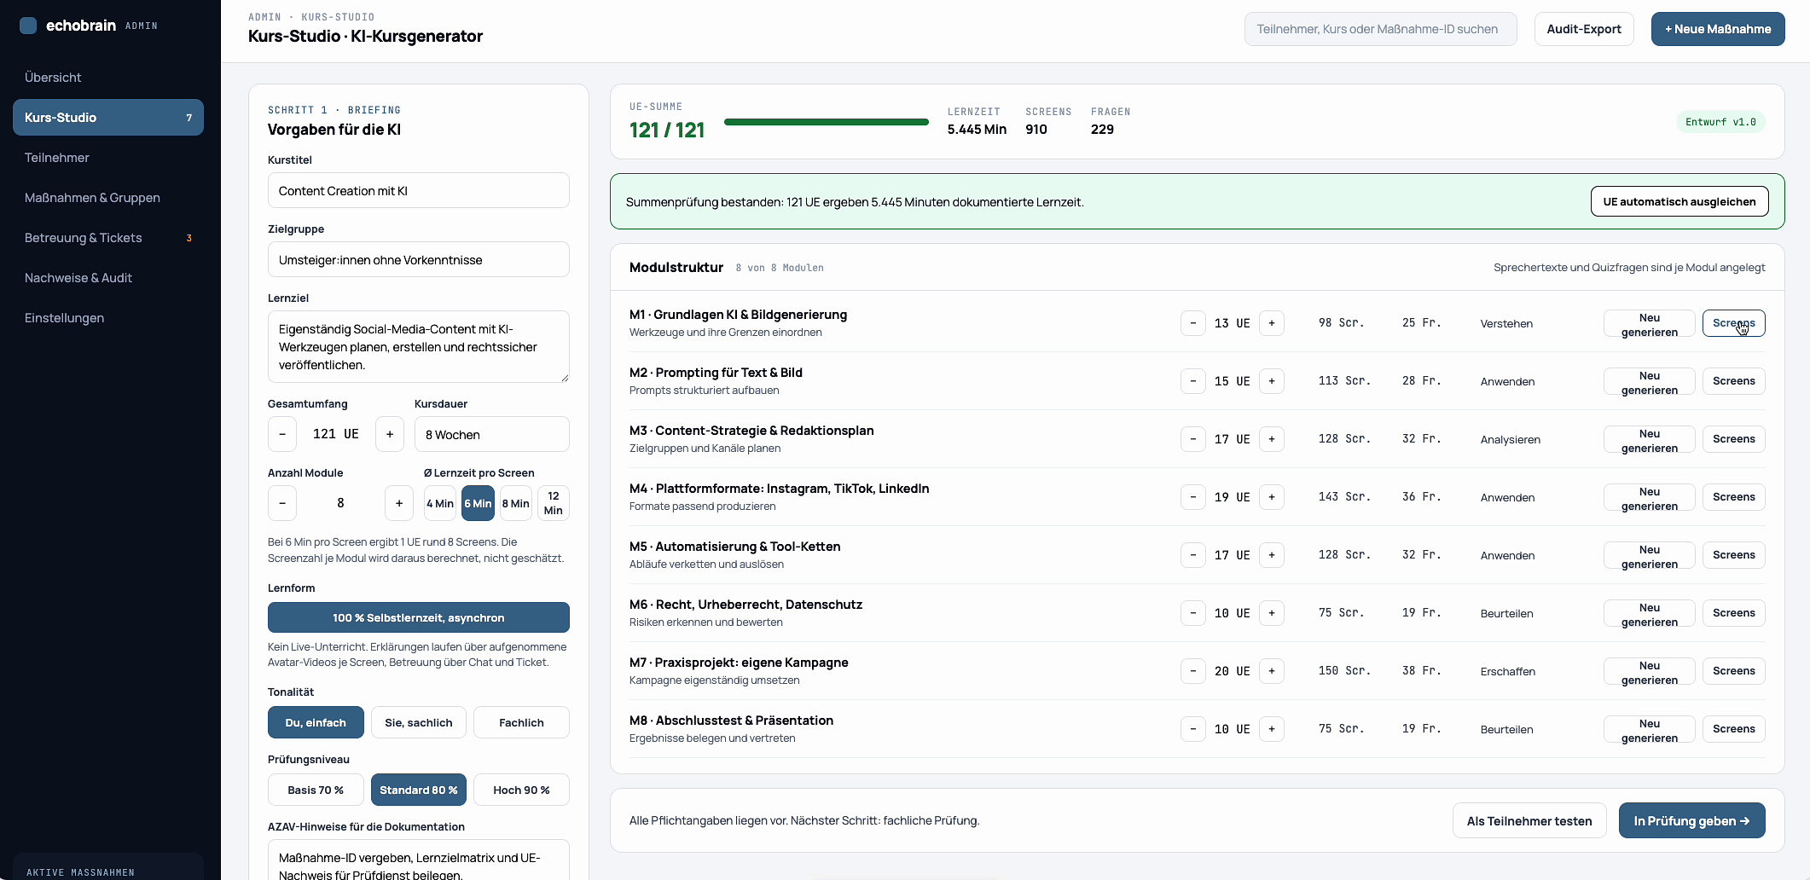Image resolution: width=1810 pixels, height=880 pixels.
Task: Decrease UE for M7 Praxisprojekt
Action: click(x=1193, y=671)
